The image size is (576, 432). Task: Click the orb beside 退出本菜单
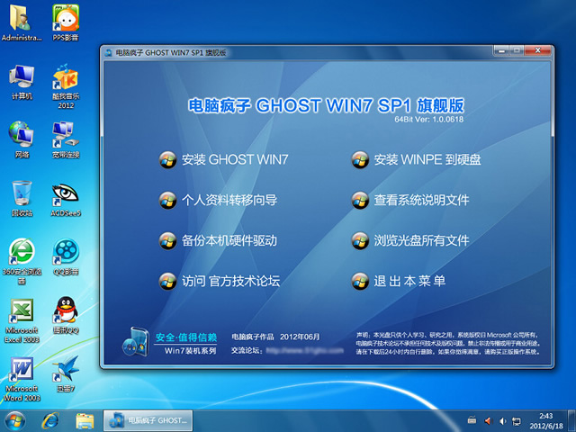360,281
